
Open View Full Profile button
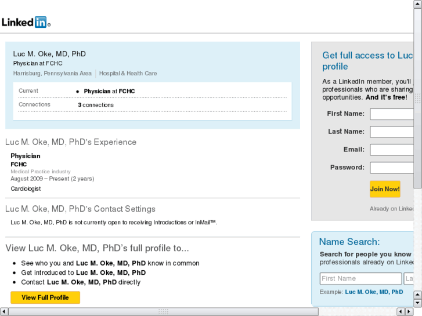click(45, 297)
